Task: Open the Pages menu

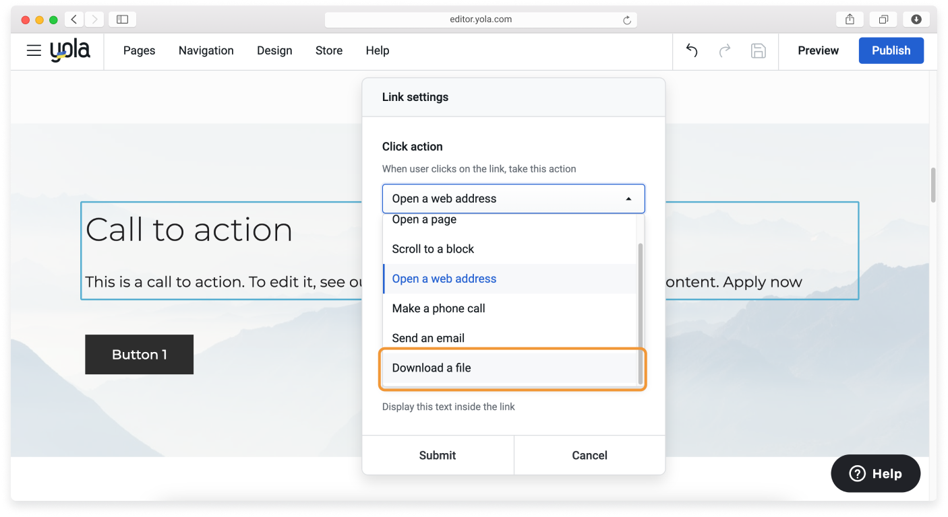Action: point(139,50)
